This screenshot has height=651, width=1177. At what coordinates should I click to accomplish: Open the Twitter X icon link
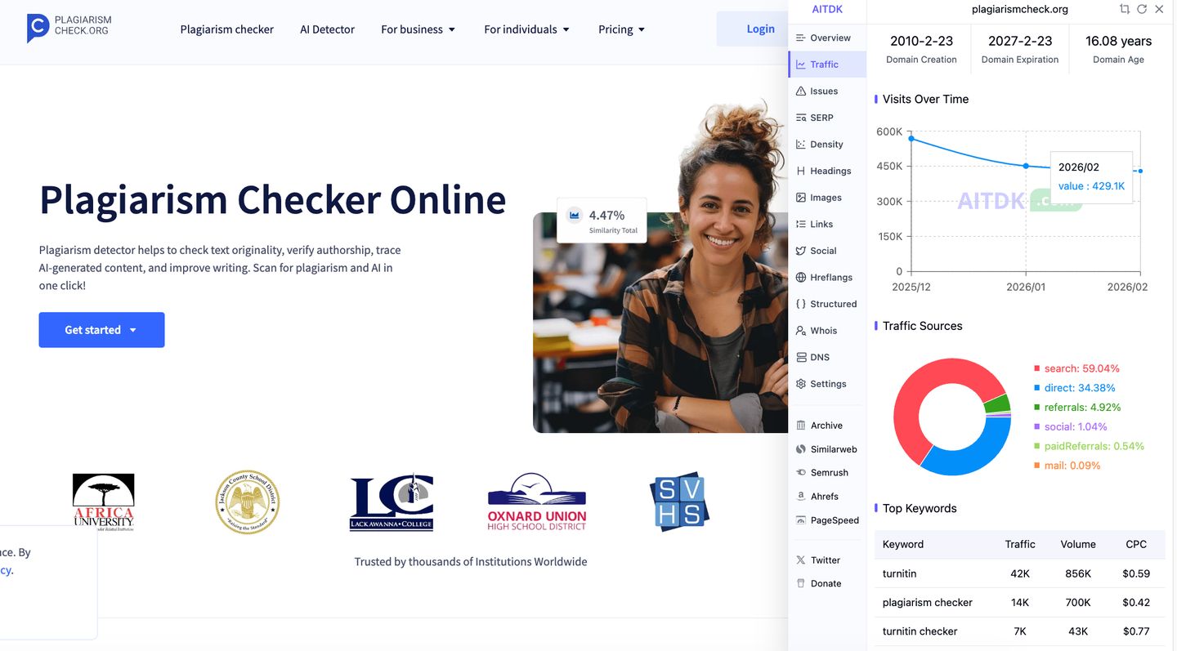click(x=801, y=560)
